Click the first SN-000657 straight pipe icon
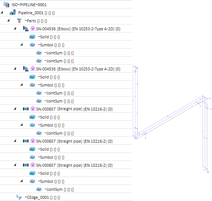The height and width of the screenshot is (201, 212). 26,109
